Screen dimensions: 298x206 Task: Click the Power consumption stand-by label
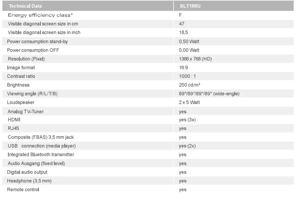click(37, 41)
